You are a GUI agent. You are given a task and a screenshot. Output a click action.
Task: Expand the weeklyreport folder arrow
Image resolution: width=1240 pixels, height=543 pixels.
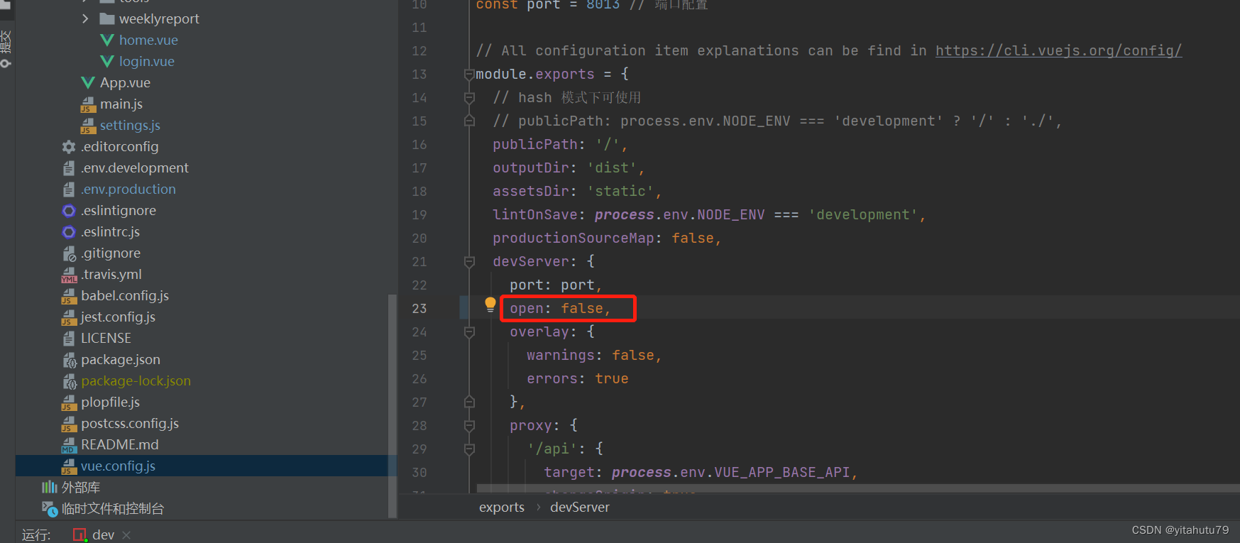[x=85, y=18]
